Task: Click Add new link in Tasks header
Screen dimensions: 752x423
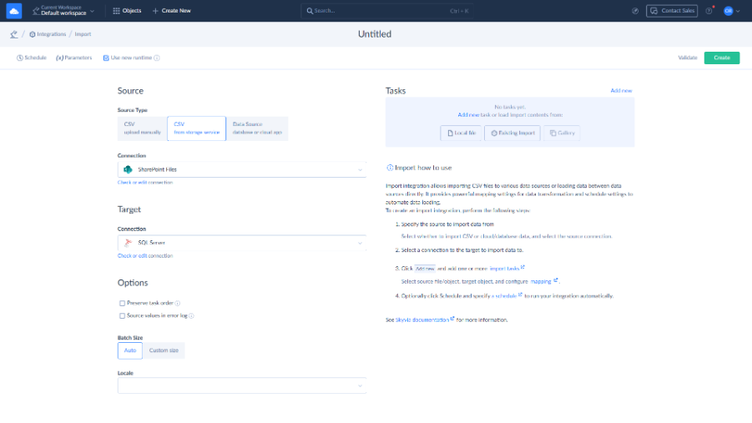Action: point(621,91)
